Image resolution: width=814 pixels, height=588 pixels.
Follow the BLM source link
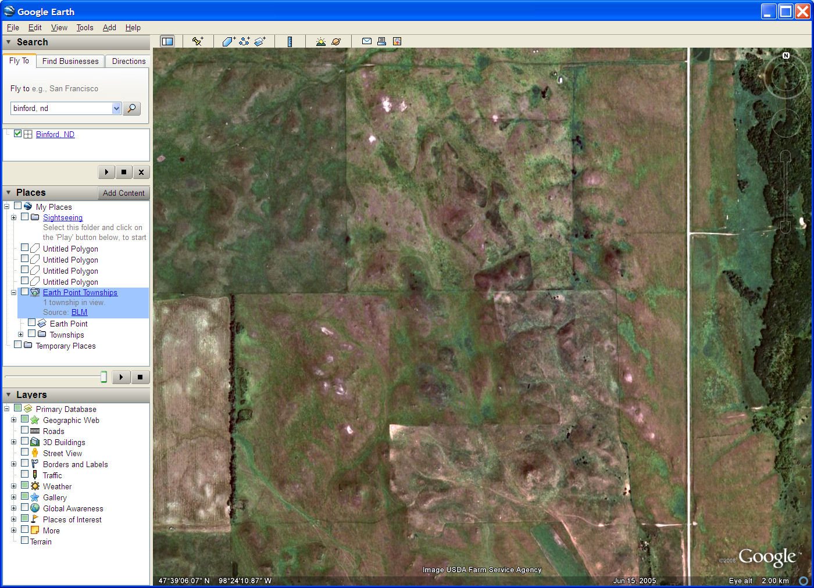[x=79, y=312]
